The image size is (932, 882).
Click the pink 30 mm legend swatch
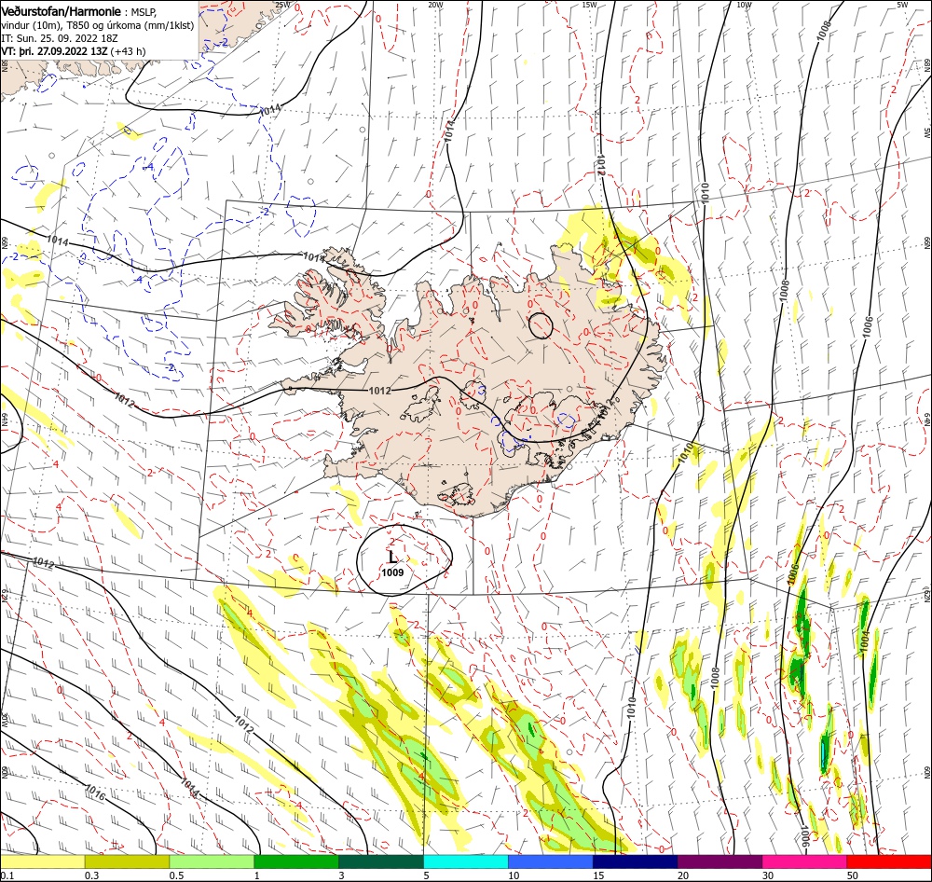(x=804, y=861)
